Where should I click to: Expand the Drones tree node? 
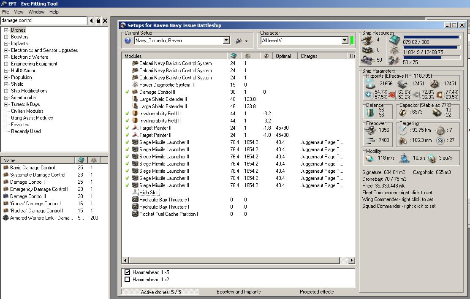[6, 30]
